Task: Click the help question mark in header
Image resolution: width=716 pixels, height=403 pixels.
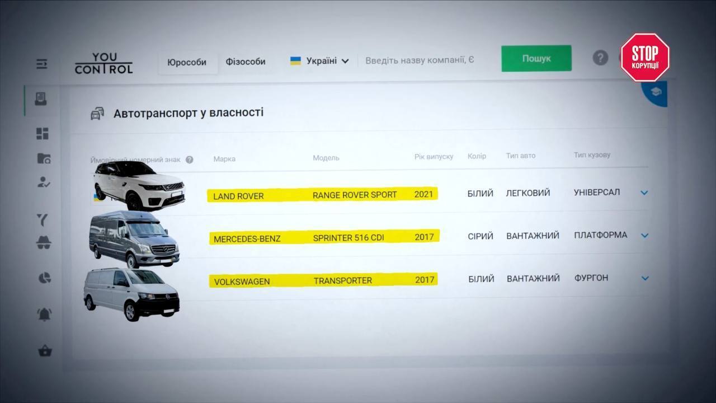Action: 600,58
